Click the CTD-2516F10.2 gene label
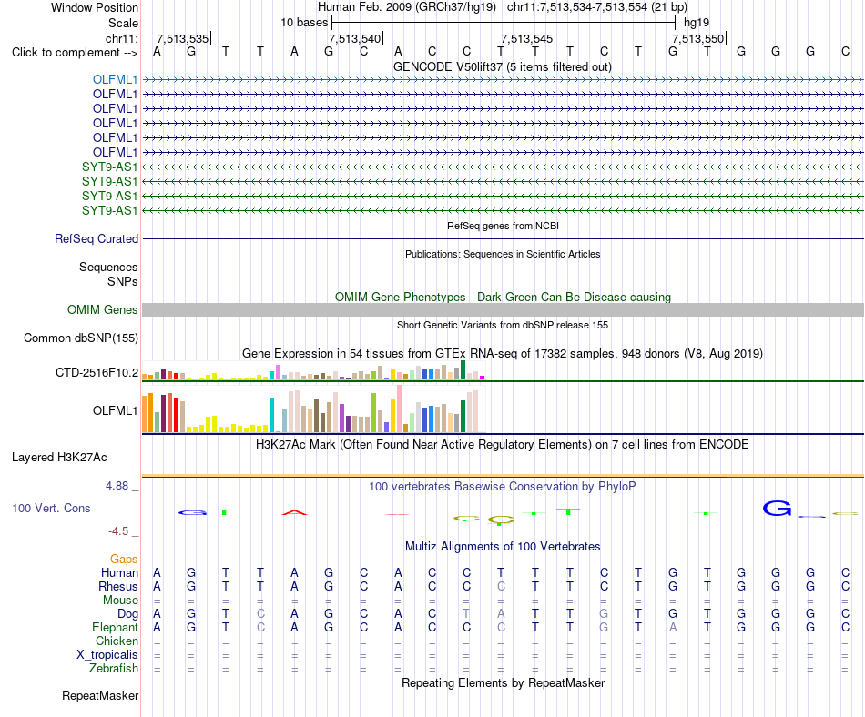The image size is (865, 717). pos(97,372)
